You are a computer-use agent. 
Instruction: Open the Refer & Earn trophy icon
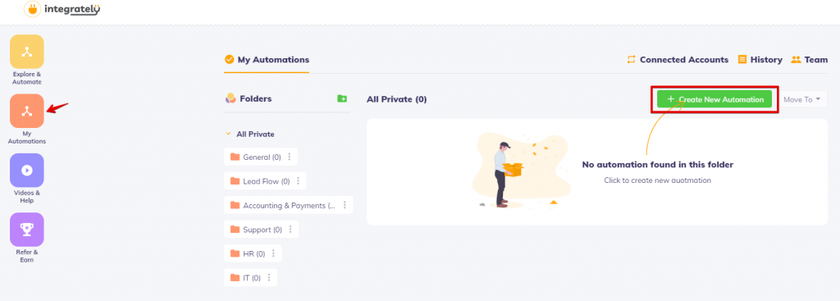[27, 230]
